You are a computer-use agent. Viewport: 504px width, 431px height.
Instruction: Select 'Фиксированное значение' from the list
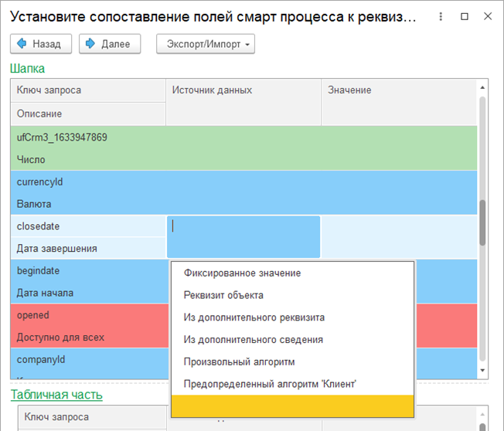click(242, 273)
